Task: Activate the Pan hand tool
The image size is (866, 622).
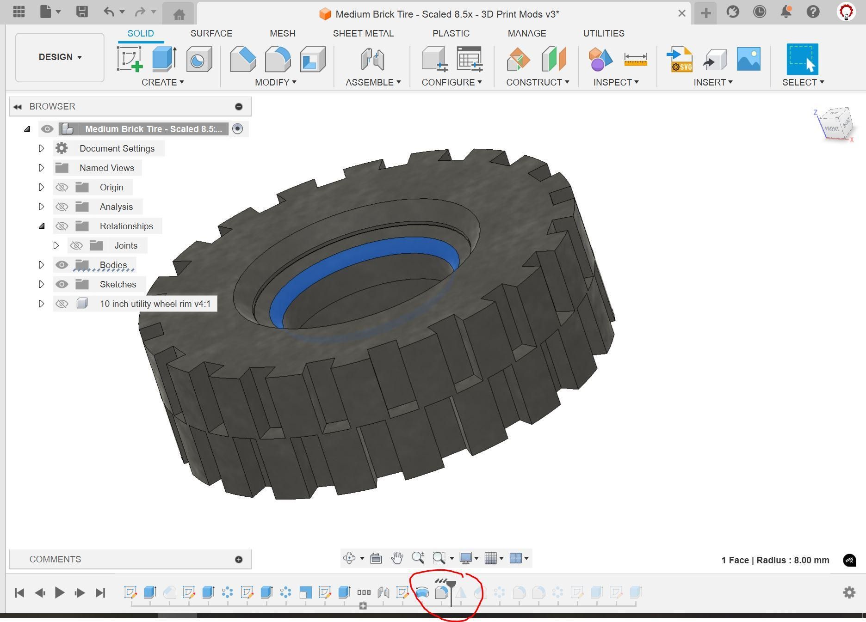Action: pyautogui.click(x=396, y=558)
